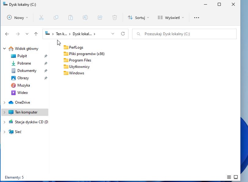The width and height of the screenshot is (248, 182).
Task: Go up one directory level
Action: point(36,34)
